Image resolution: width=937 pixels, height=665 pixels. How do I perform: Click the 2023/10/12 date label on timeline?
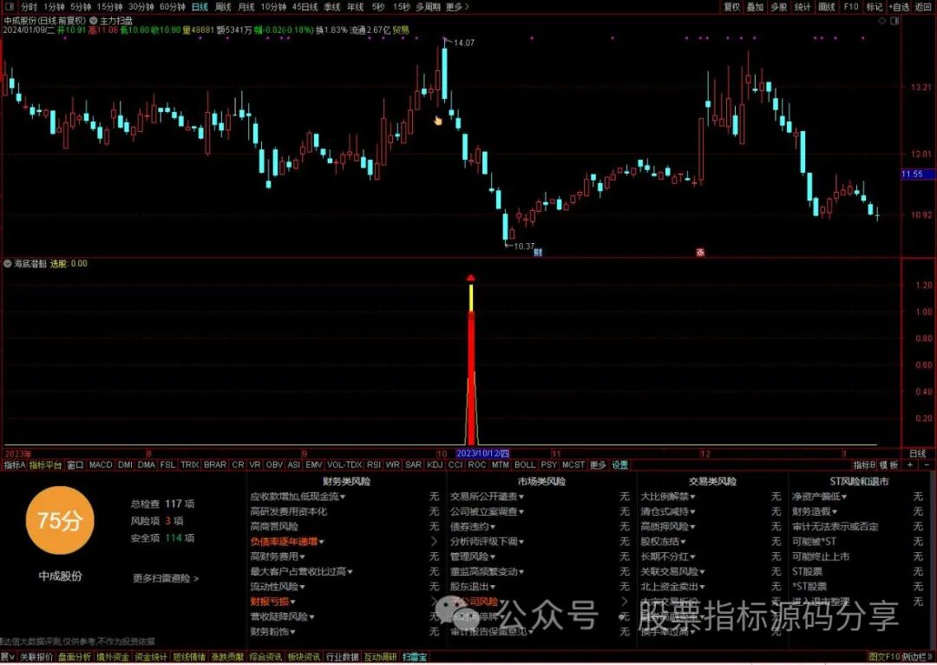(483, 454)
